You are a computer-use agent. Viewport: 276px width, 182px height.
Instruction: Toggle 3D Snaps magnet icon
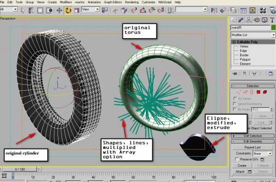tap(134, 11)
